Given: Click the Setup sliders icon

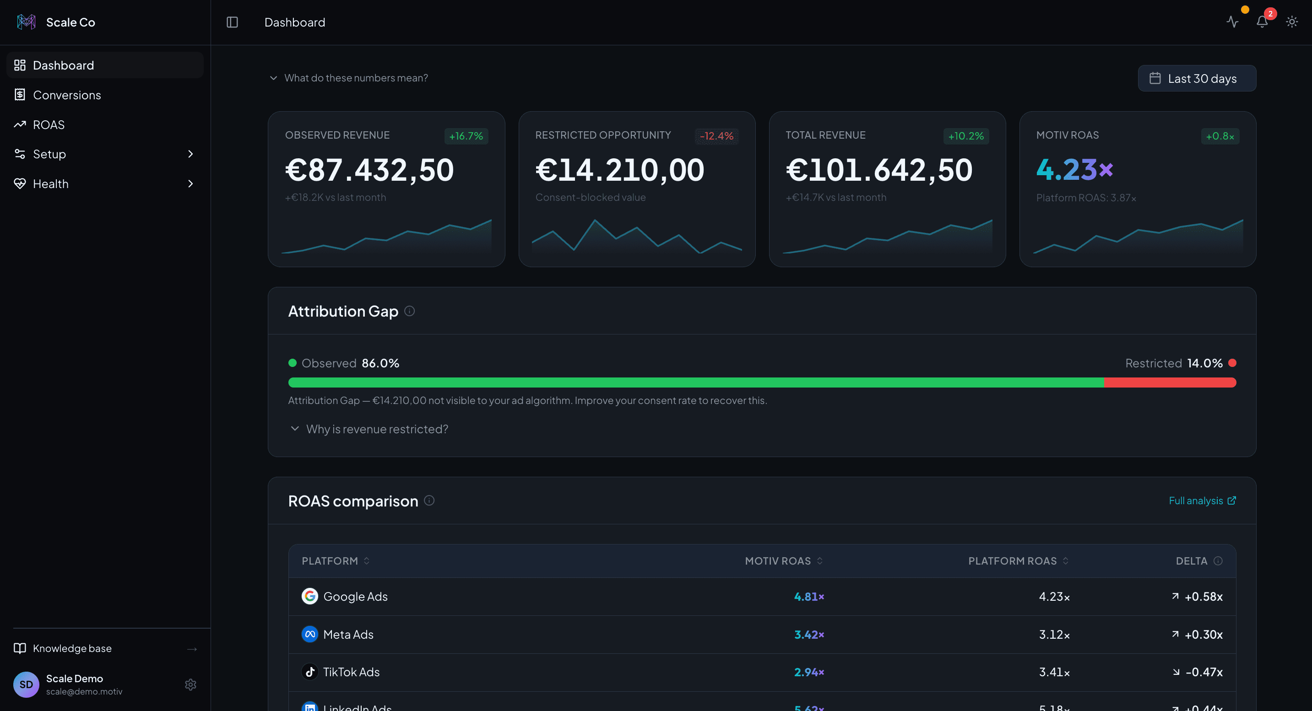Looking at the screenshot, I should [20, 154].
